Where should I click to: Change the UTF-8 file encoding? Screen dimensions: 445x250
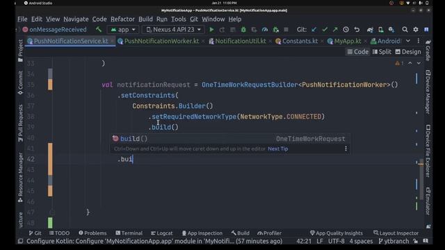click(336, 241)
